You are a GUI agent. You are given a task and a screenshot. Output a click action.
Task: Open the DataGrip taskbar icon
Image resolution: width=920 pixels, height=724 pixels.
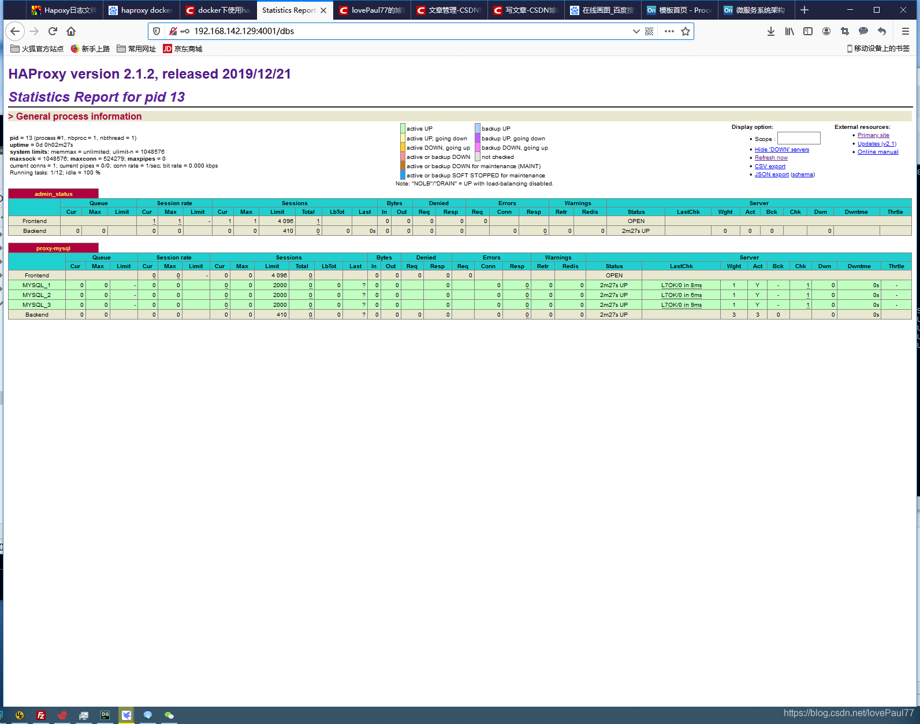(x=105, y=715)
